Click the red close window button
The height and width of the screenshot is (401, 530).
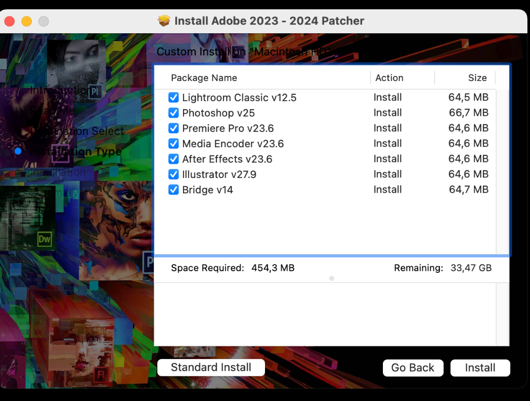pyautogui.click(x=10, y=22)
